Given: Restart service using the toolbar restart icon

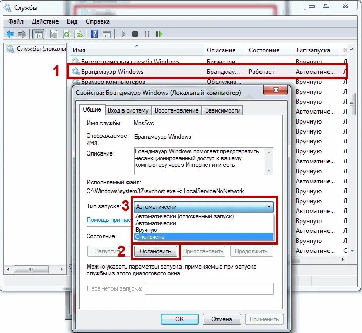Looking at the screenshot, I should 159,34.
